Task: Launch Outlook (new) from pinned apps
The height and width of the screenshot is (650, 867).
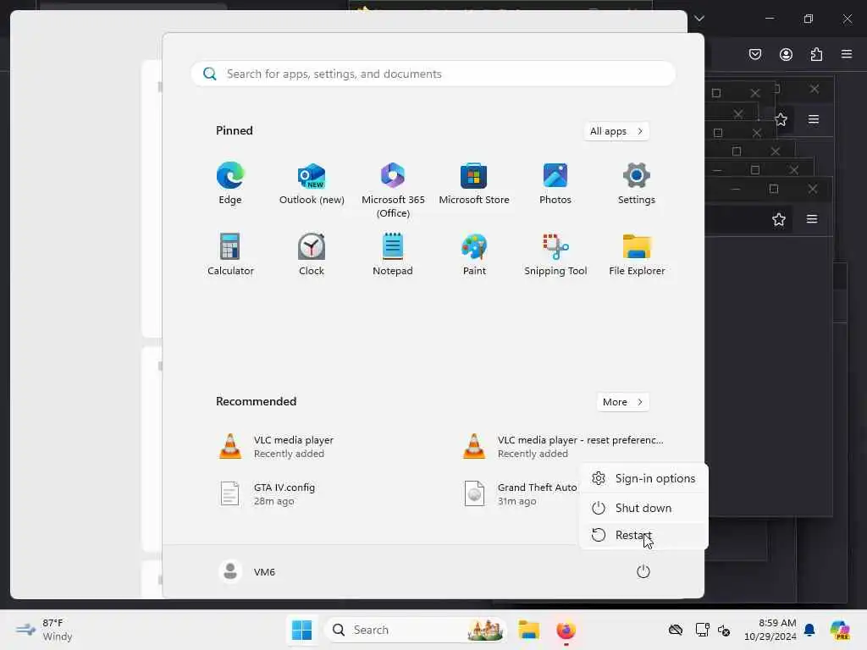Action: (312, 184)
